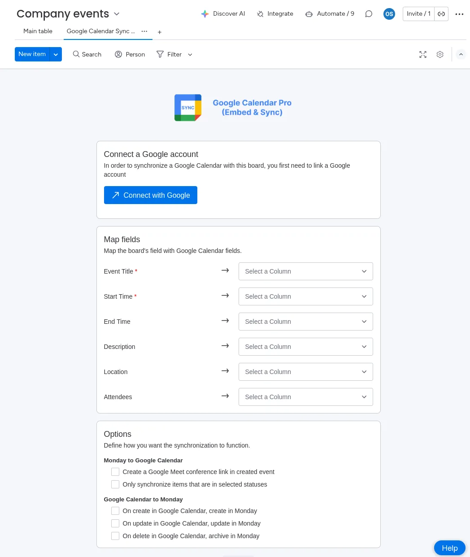Click the Options heading
Image resolution: width=470 pixels, height=557 pixels.
pos(117,434)
